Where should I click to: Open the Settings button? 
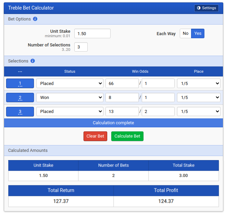[x=206, y=8]
